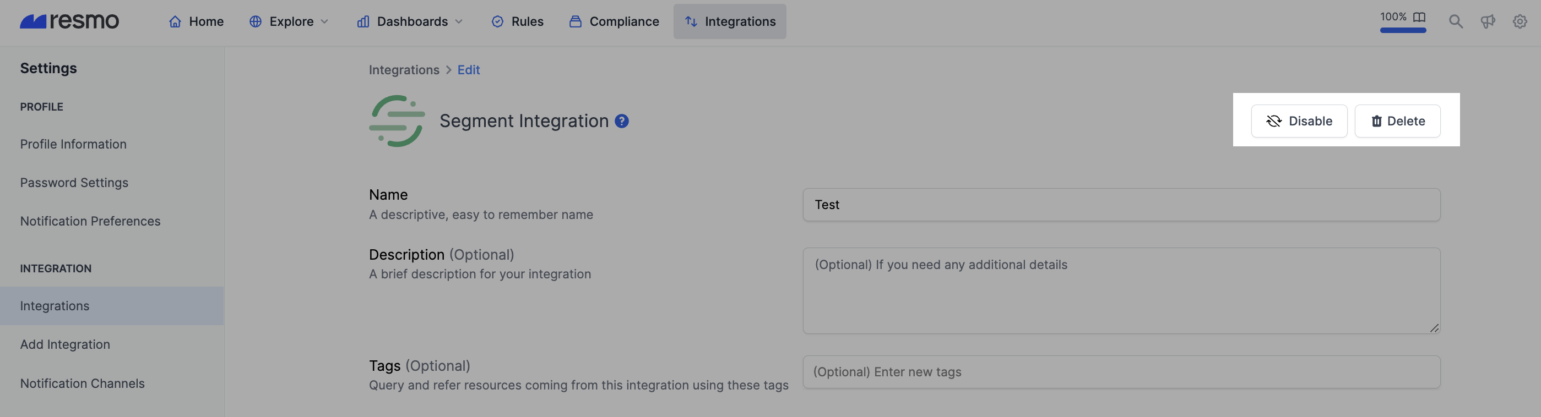The width and height of the screenshot is (1541, 417).
Task: Click the Home house icon
Action: pos(175,22)
